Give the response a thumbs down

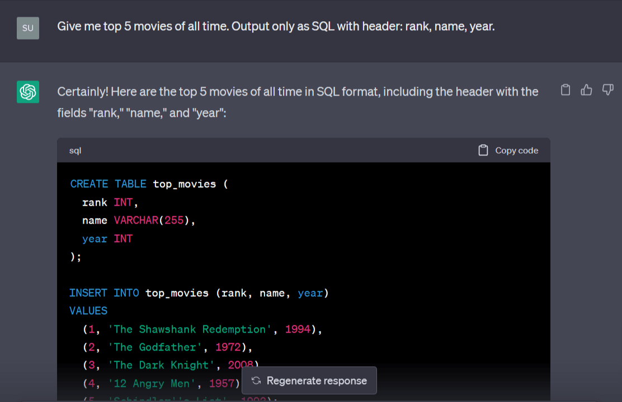coord(607,90)
